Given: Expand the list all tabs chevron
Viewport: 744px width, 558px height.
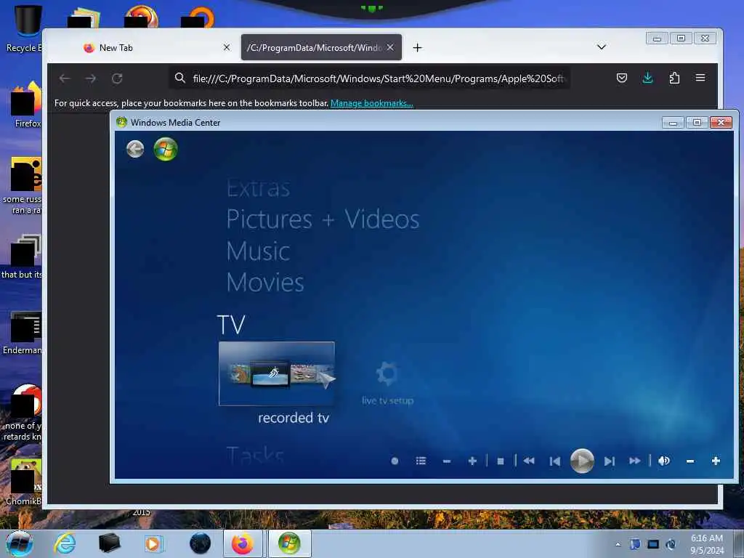Looking at the screenshot, I should point(601,47).
